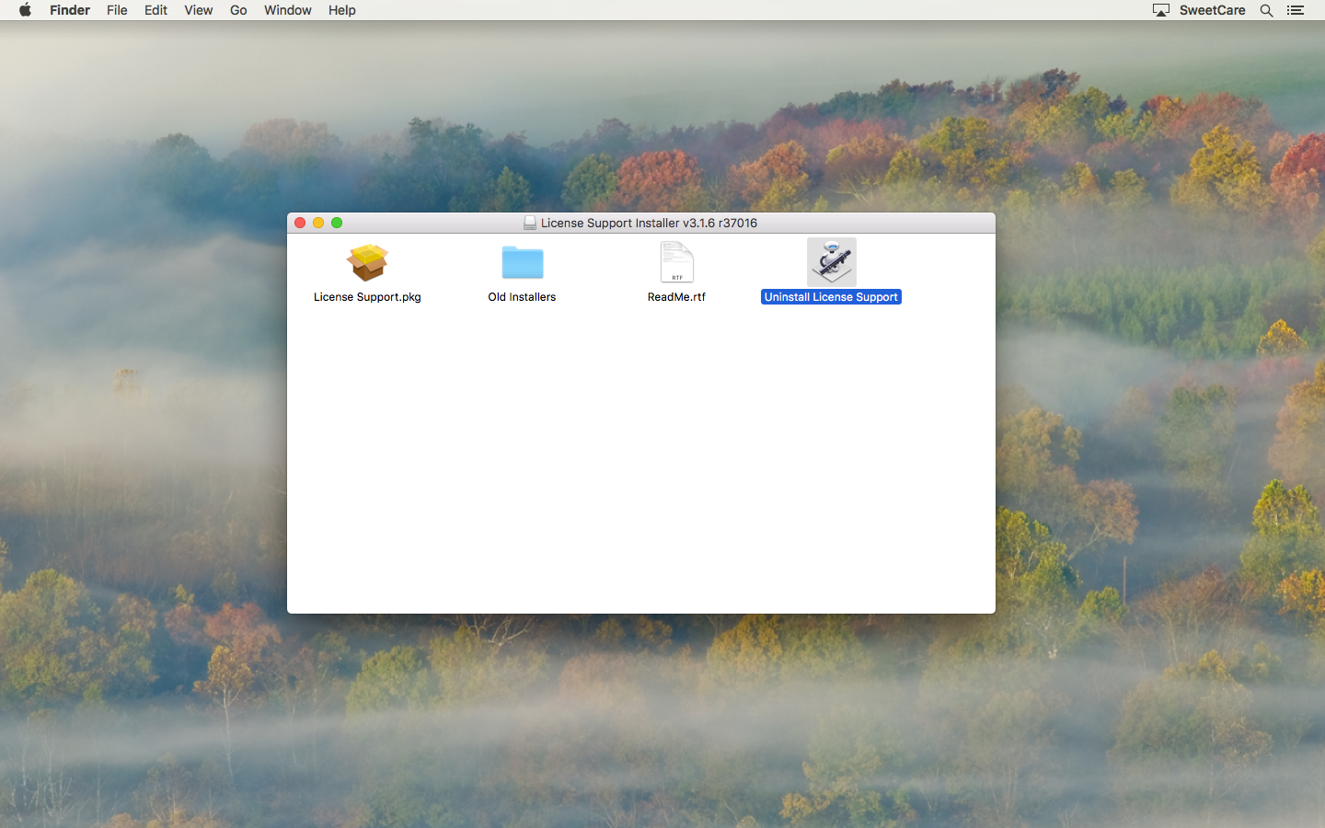Open the File menu
Image resolution: width=1325 pixels, height=828 pixels.
pyautogui.click(x=117, y=10)
